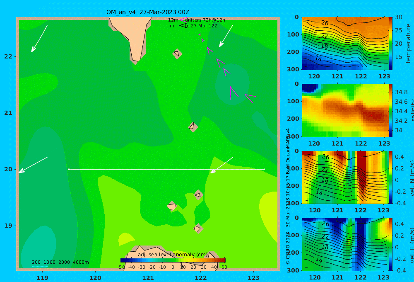
Task: Click latitude label 19 on the main map
Action: tap(8, 226)
